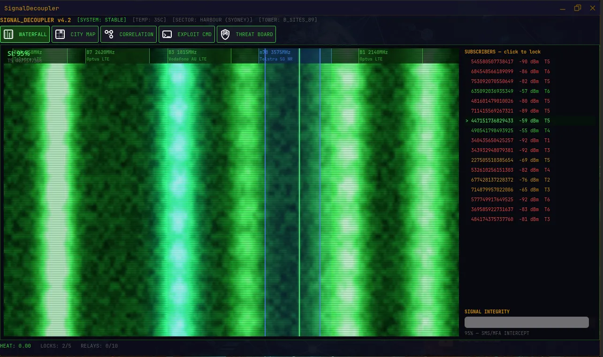The width and height of the screenshot is (603, 357).
Task: Click the SECTOR: HARBOUR (SYDNEY) label
Action: pos(213,20)
